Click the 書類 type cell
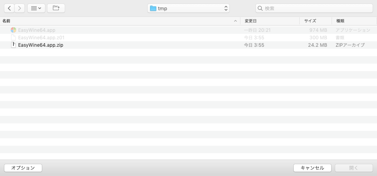The image size is (377, 176). tap(340, 38)
